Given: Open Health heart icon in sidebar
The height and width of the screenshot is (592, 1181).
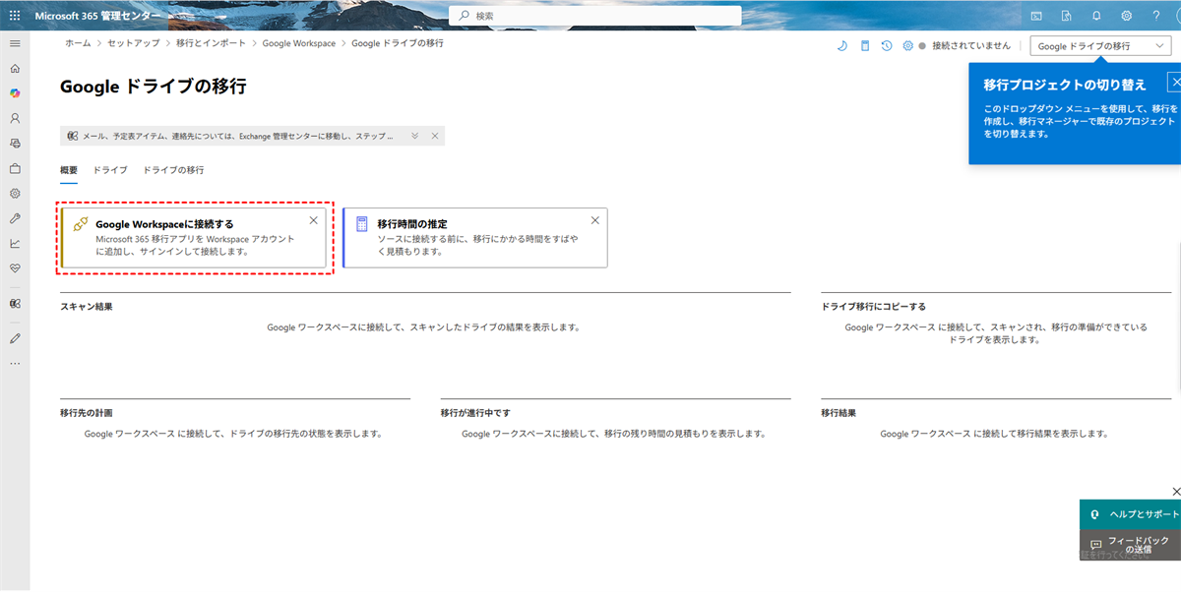Looking at the screenshot, I should pos(15,267).
